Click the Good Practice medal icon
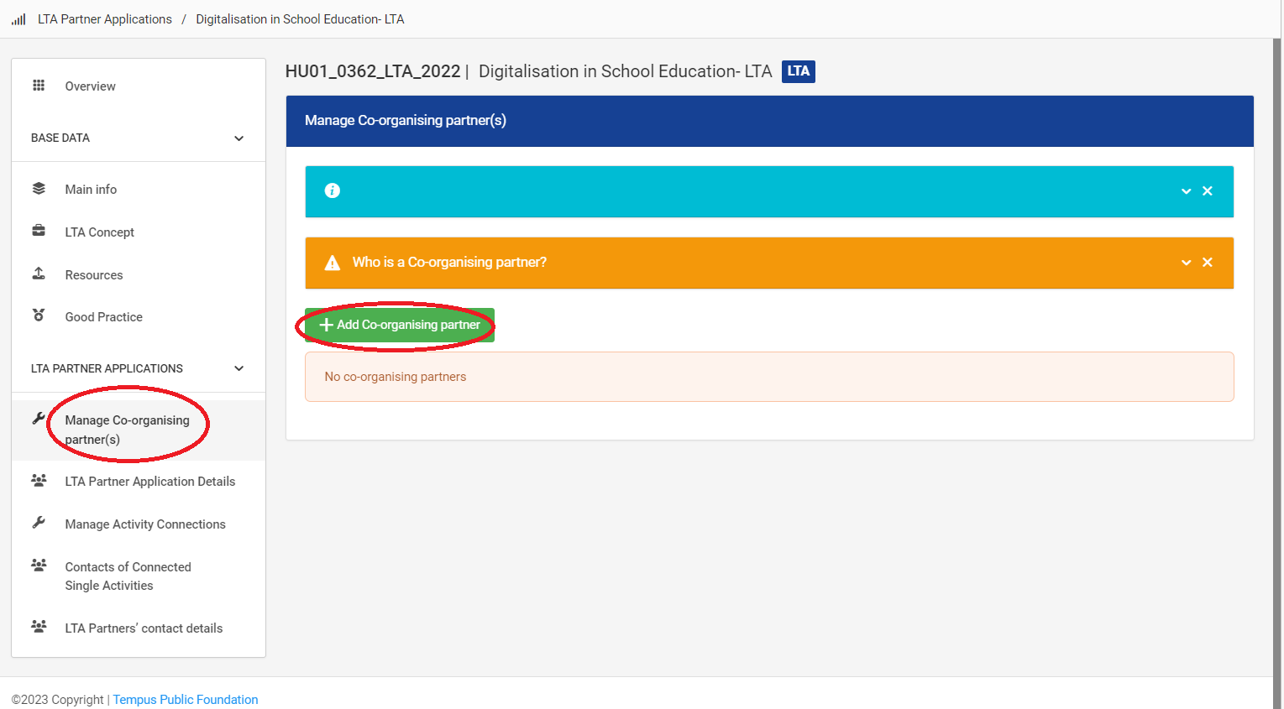1284x709 pixels. (39, 315)
